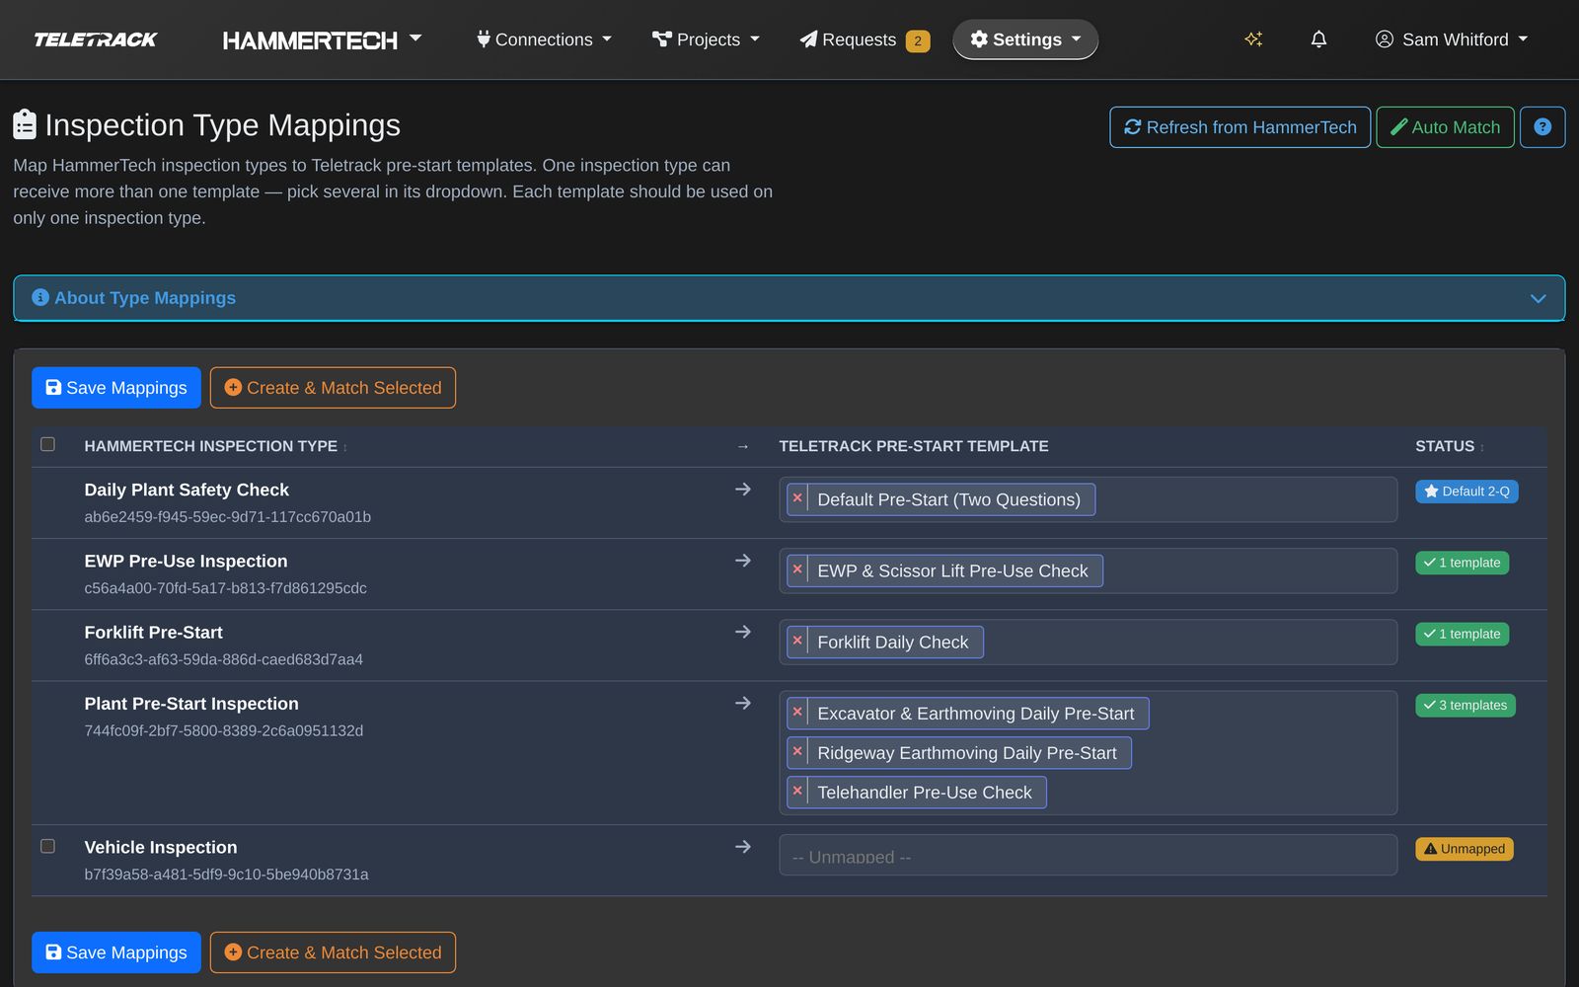Click EWP Pre-Use Inspection ID c56a4a00 text
Image resolution: width=1579 pixels, height=987 pixels.
click(x=225, y=588)
